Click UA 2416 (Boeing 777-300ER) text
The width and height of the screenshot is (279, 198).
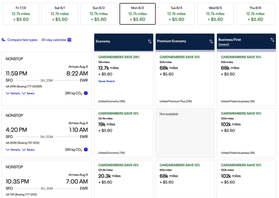(x=24, y=86)
